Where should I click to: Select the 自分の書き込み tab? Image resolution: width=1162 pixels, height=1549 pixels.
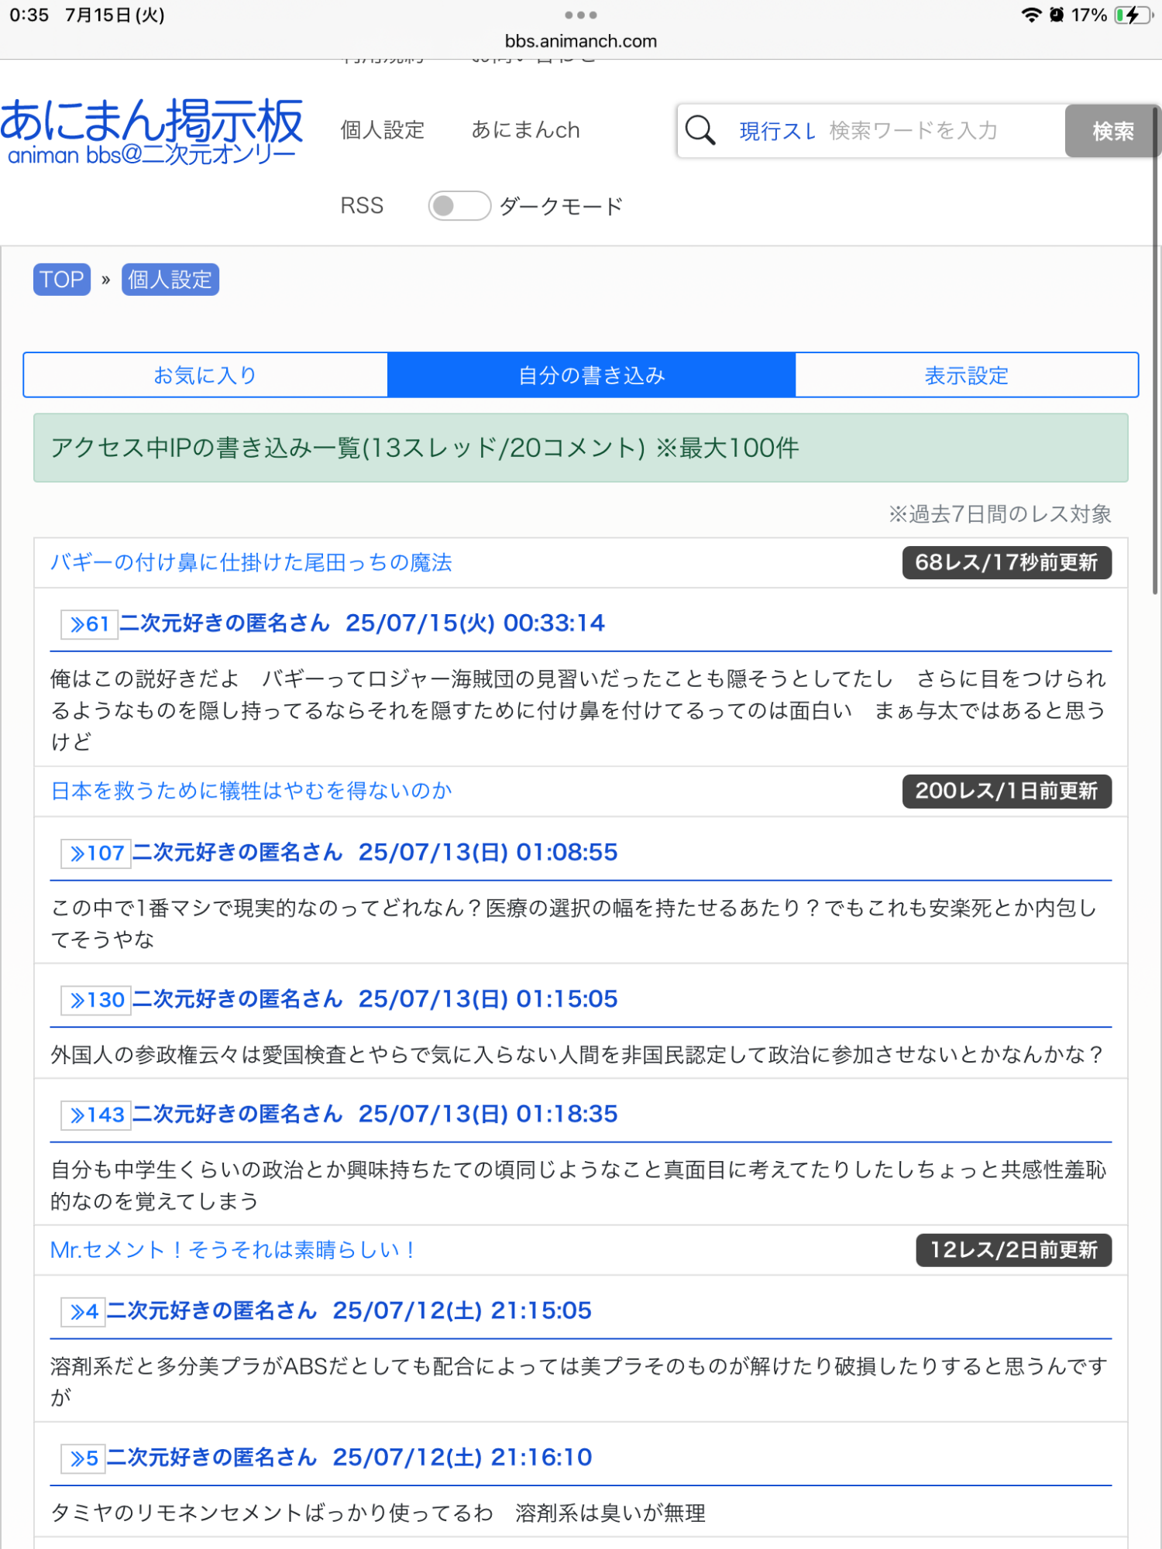click(x=591, y=376)
